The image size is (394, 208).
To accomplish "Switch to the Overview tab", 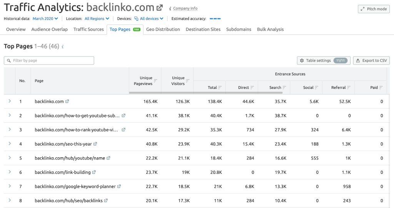I will click(x=16, y=29).
